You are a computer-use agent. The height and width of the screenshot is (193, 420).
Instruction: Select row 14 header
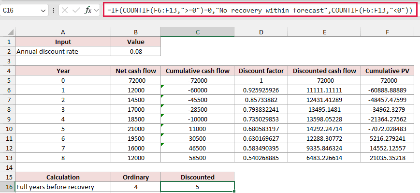point(8,167)
